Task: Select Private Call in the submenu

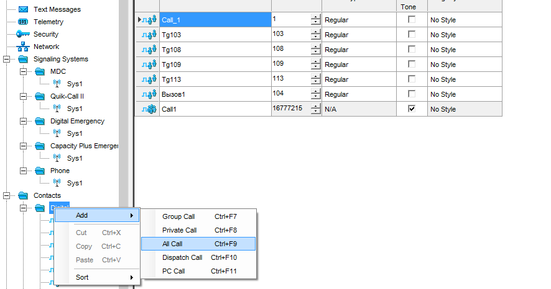Action: [x=179, y=231]
